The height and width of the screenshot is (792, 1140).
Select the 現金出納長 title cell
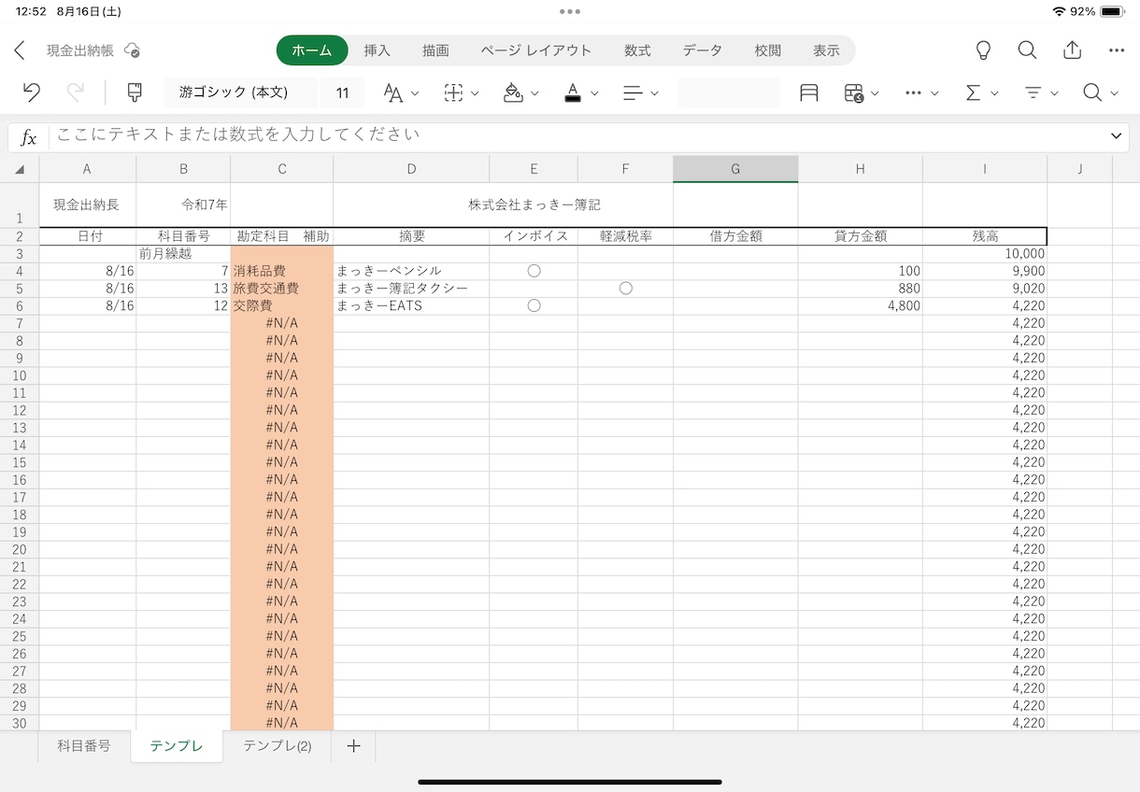pos(87,205)
